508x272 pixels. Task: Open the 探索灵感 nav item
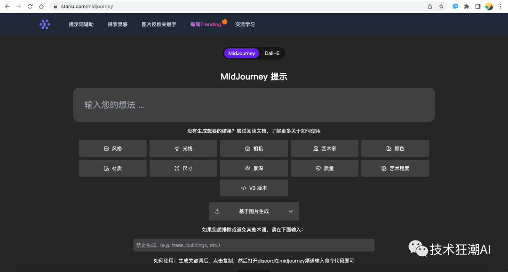coord(118,24)
